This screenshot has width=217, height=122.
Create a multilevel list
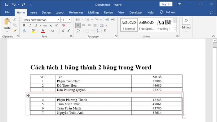click(x=97, y=20)
